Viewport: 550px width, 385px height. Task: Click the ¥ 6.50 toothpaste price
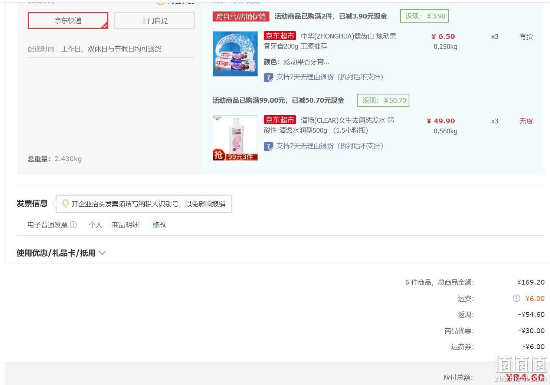pyautogui.click(x=443, y=36)
